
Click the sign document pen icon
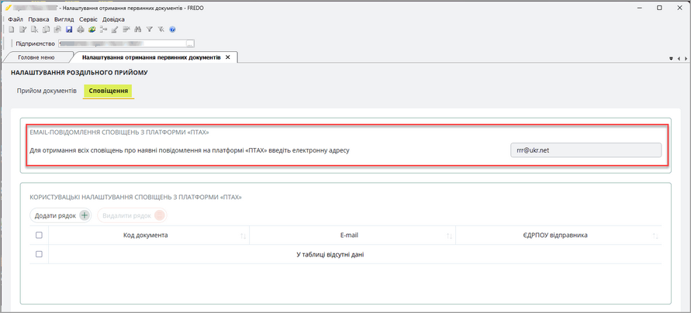click(x=115, y=29)
